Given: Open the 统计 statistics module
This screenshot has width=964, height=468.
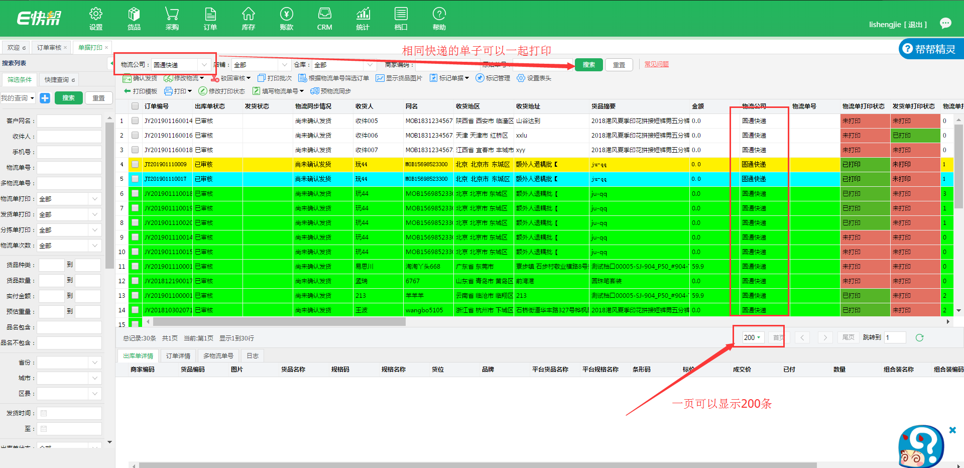Looking at the screenshot, I should (363, 19).
